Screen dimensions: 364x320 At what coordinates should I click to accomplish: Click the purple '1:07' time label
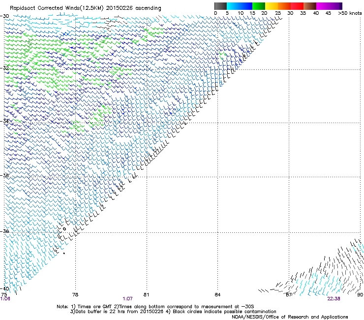coord(127,299)
